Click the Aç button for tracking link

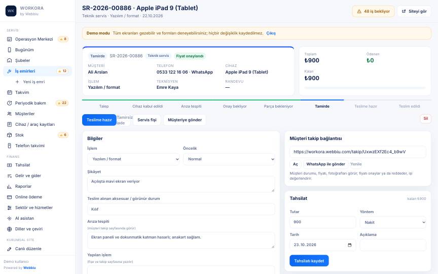[x=295, y=164]
